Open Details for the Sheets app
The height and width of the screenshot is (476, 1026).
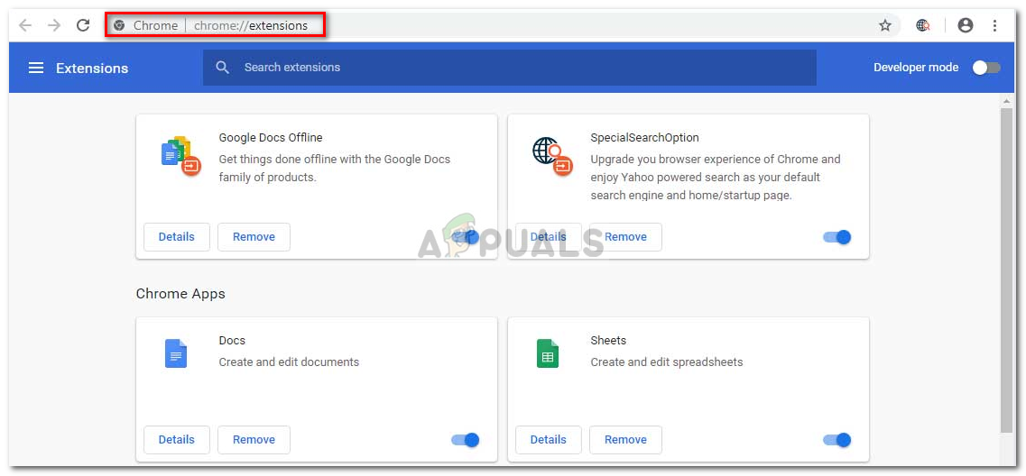click(x=549, y=439)
